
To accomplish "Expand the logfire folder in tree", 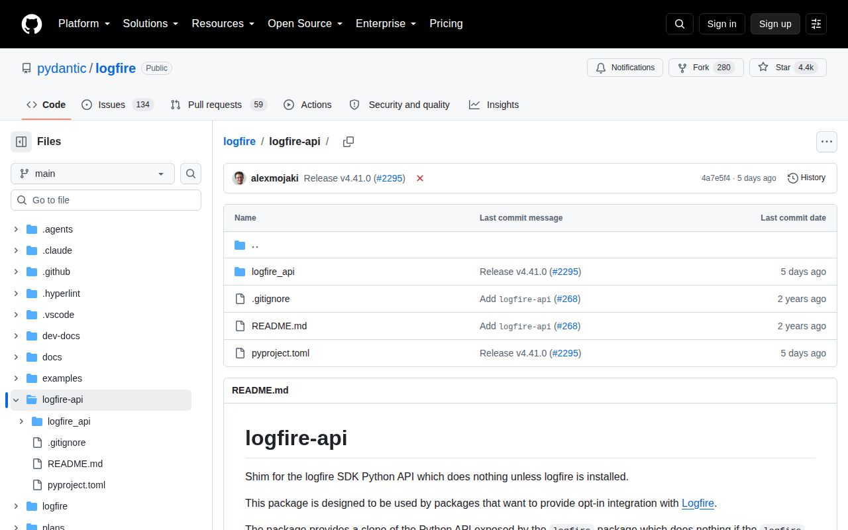I will point(16,506).
